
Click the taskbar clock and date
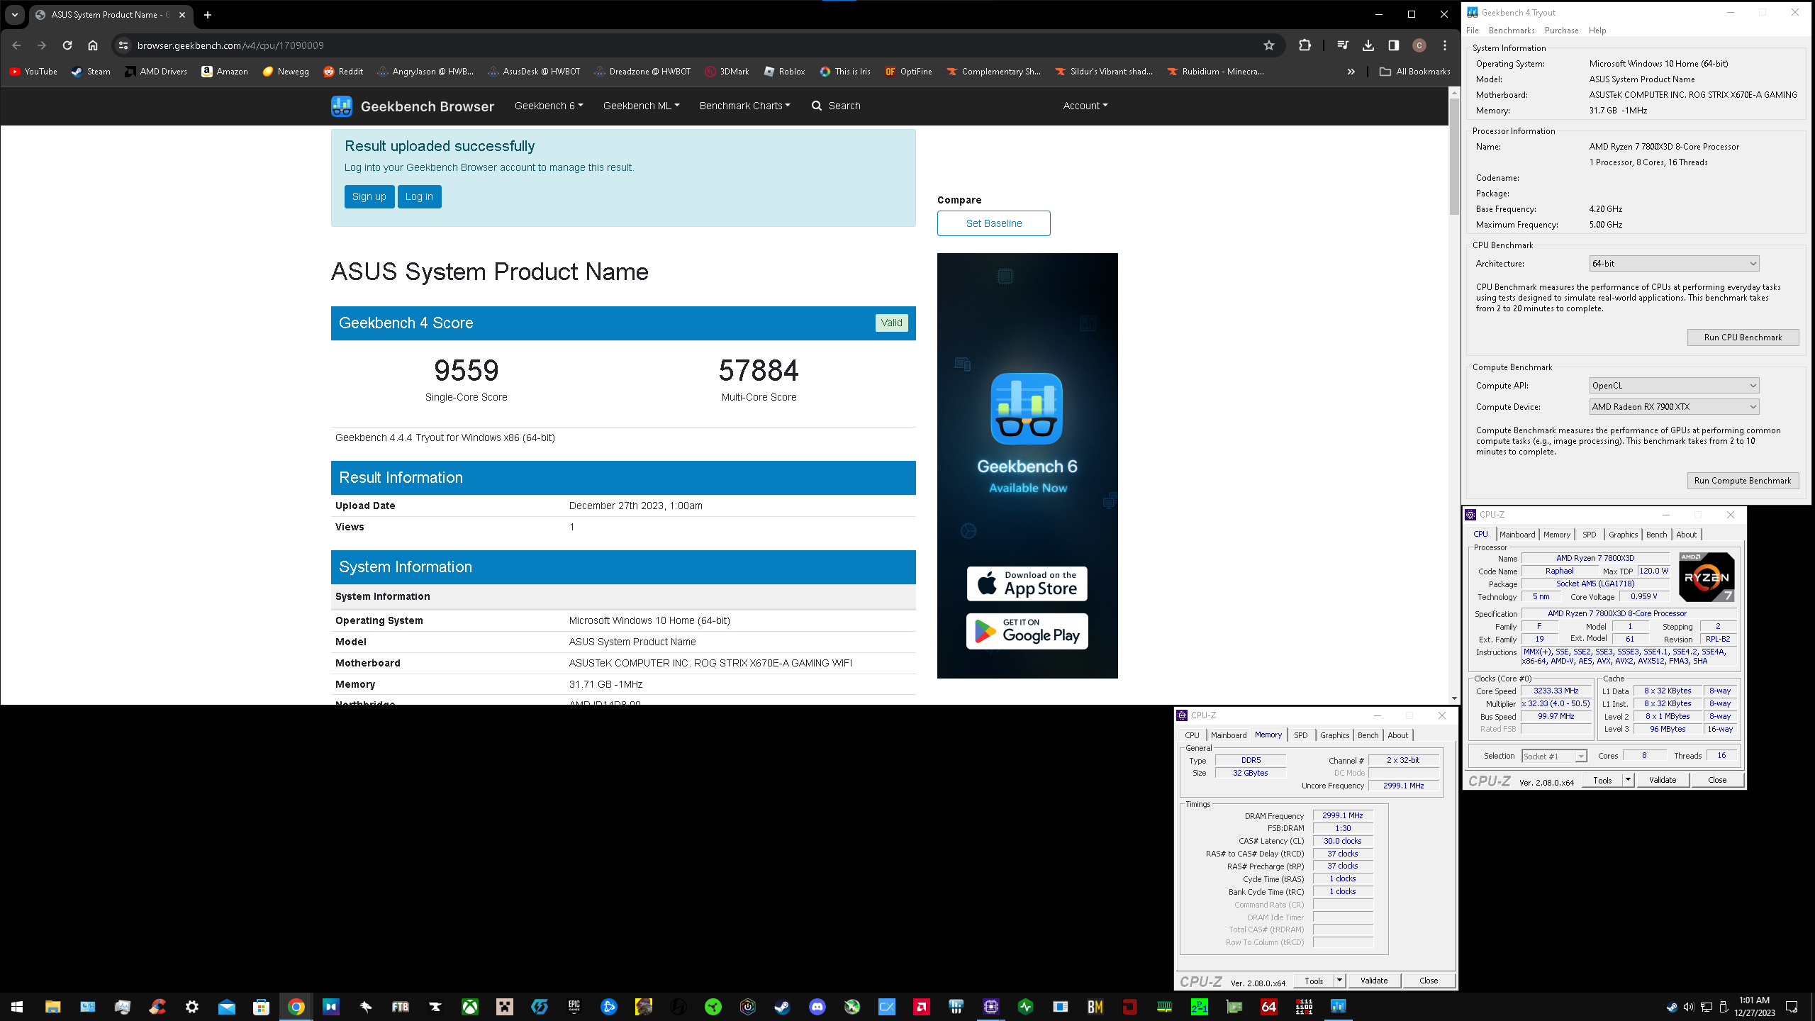pyautogui.click(x=1755, y=1007)
